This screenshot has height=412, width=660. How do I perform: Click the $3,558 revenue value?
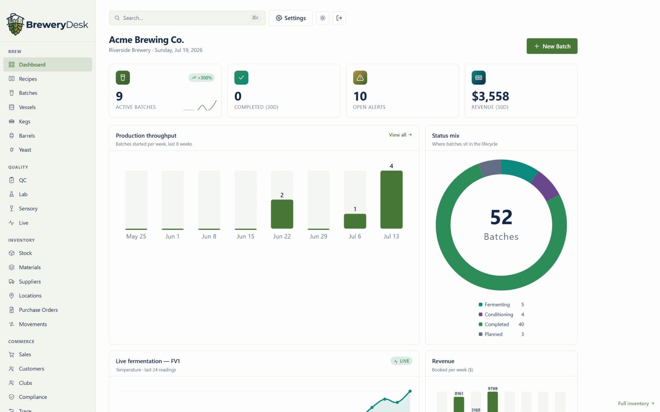pos(490,96)
